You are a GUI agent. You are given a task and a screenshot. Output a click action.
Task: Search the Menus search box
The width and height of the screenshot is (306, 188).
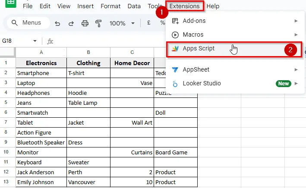tap(28, 23)
